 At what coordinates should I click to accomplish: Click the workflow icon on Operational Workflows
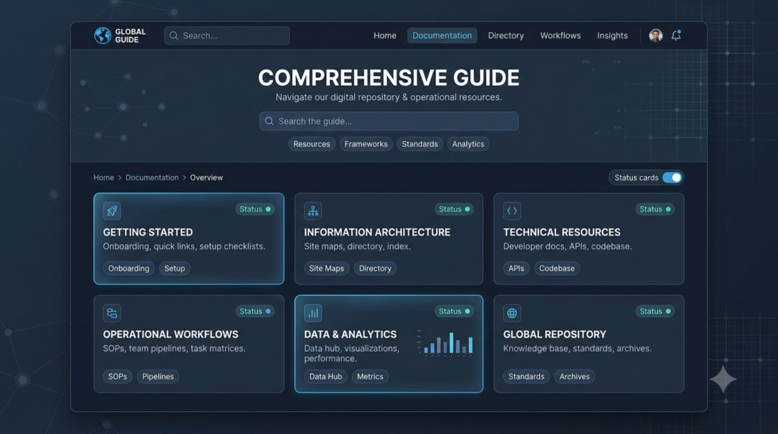click(x=112, y=313)
